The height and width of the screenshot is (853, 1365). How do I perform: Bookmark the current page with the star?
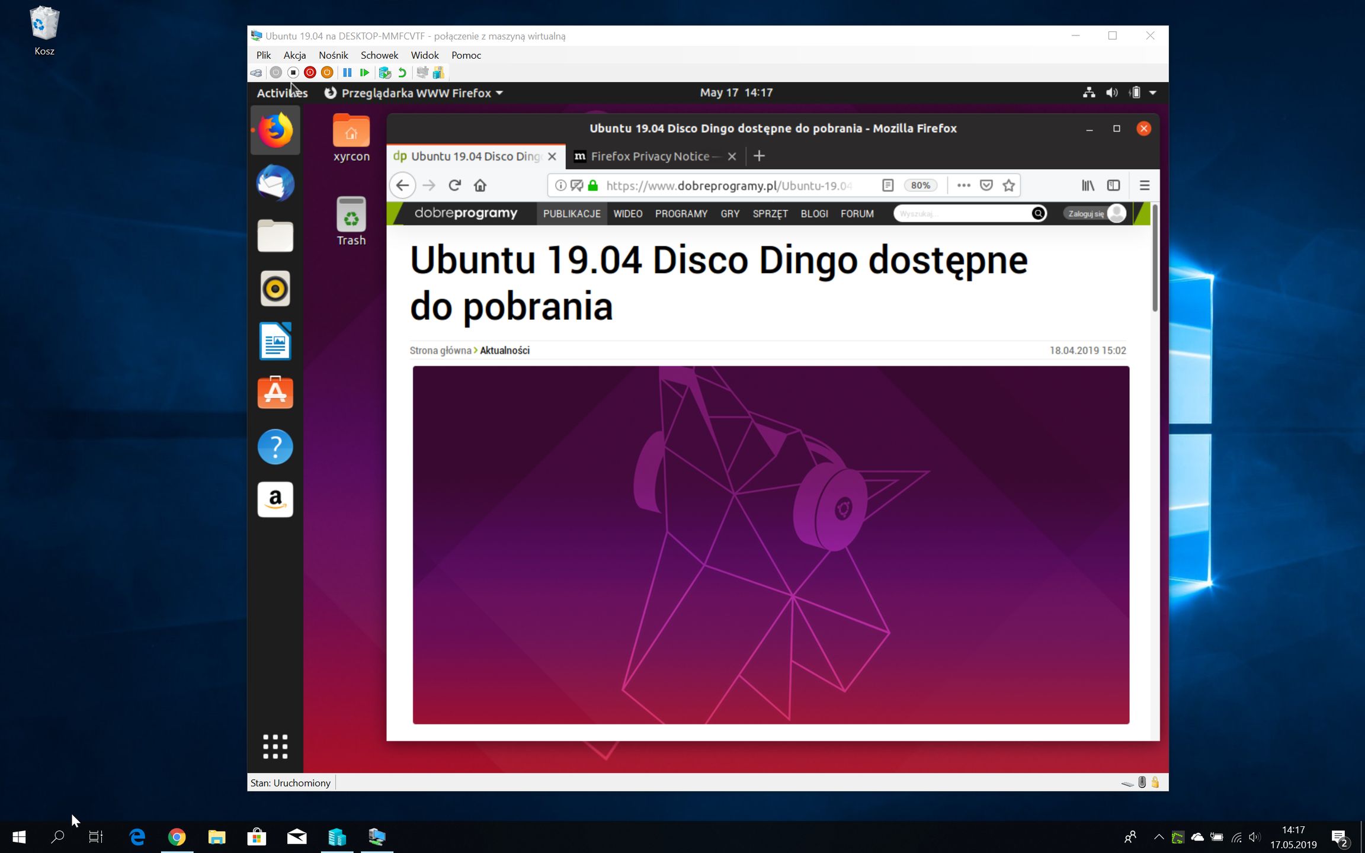[1008, 185]
